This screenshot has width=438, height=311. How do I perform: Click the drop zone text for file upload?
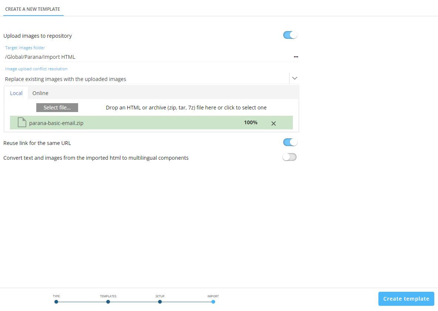(x=186, y=108)
